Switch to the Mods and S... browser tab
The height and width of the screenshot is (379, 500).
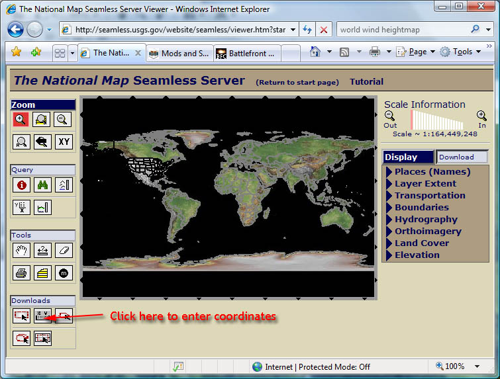pyautogui.click(x=179, y=53)
